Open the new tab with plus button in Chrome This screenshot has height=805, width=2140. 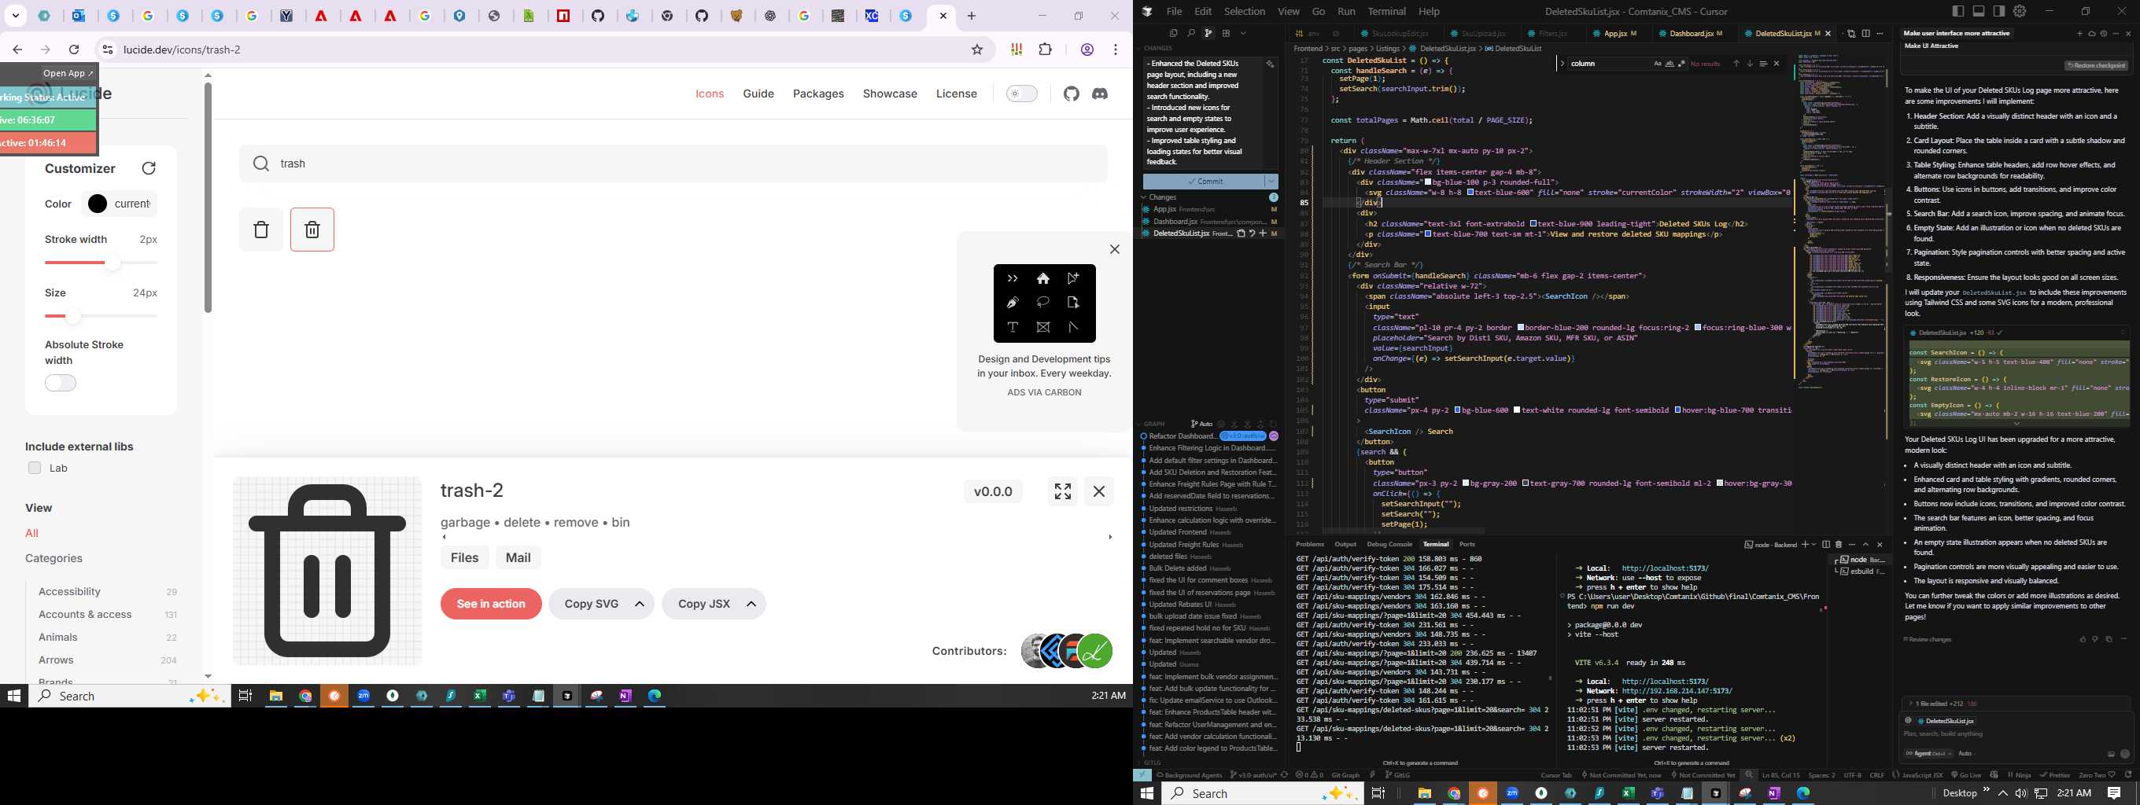click(x=971, y=16)
